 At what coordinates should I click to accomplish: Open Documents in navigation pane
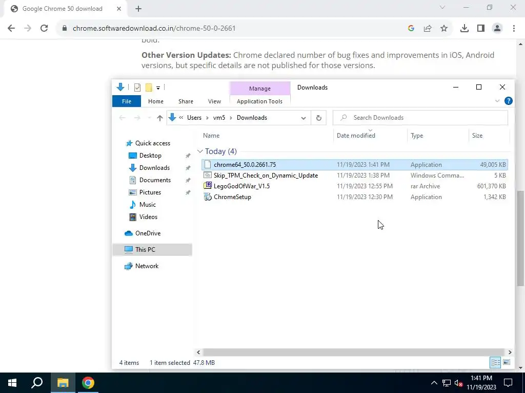pyautogui.click(x=155, y=180)
